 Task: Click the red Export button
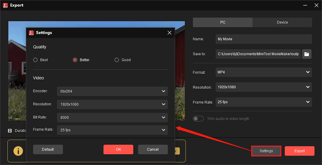click(x=299, y=151)
